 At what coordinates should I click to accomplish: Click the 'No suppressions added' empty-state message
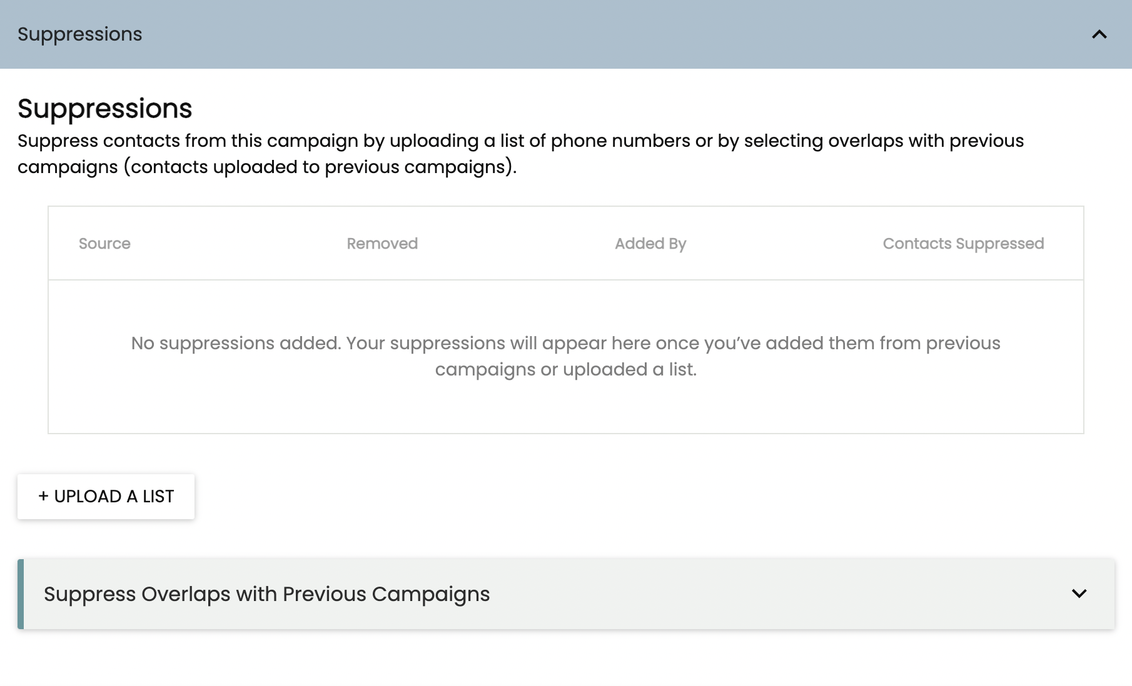point(565,343)
